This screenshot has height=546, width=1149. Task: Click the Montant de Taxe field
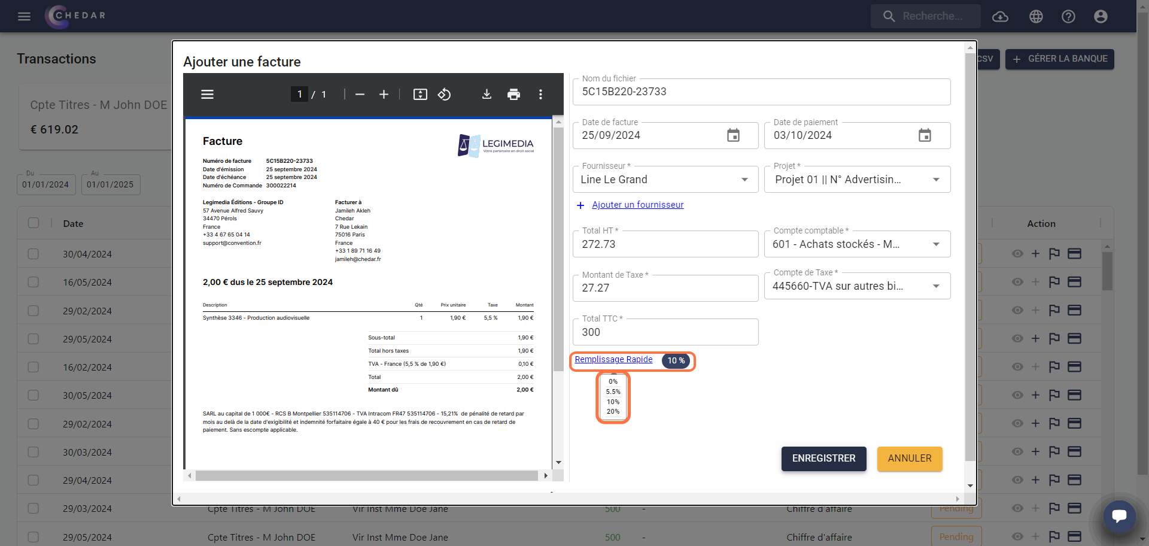click(x=665, y=288)
